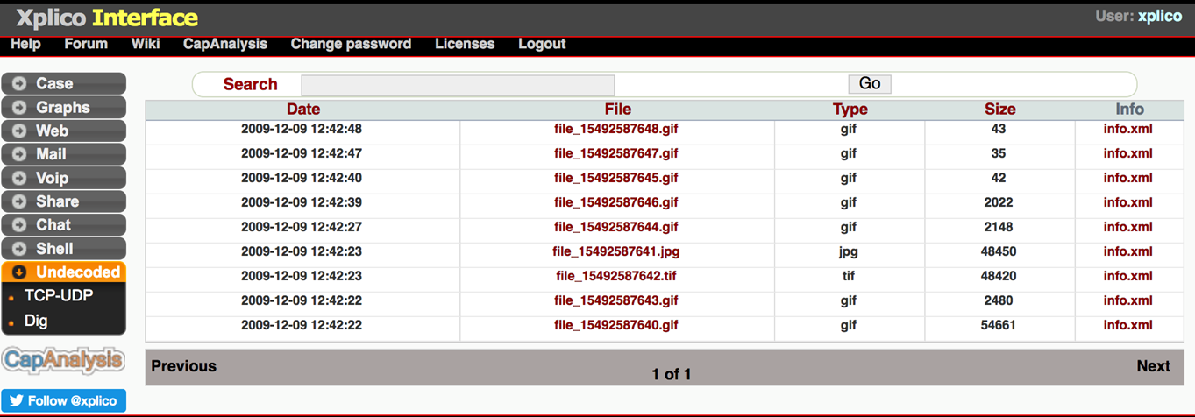Click the arrow icon beside Shell
The height and width of the screenshot is (417, 1195).
(x=19, y=249)
